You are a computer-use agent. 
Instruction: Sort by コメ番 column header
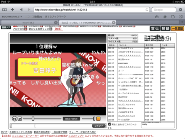(x=168, y=45)
